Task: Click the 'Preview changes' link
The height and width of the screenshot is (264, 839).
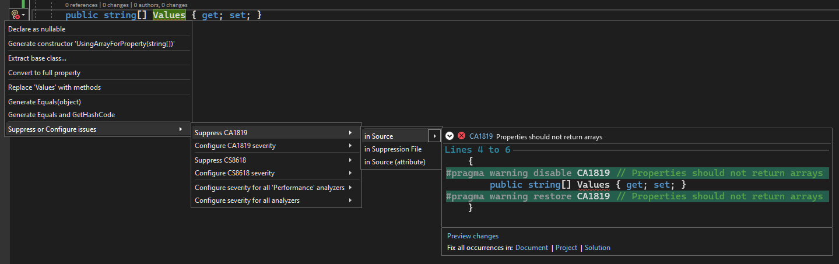Action: coord(473,236)
